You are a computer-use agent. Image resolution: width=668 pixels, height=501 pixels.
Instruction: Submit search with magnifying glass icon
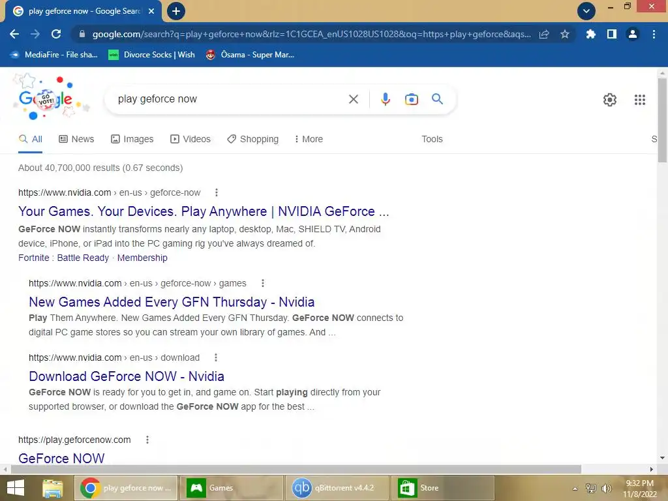click(437, 99)
